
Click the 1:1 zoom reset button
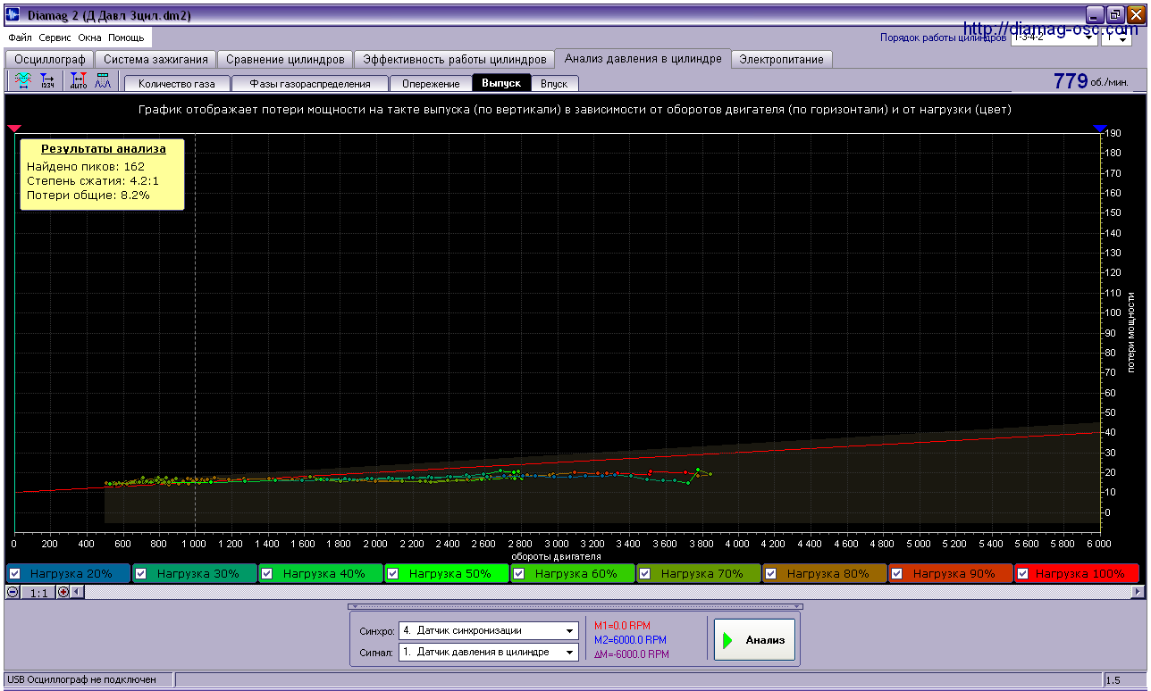[38, 592]
